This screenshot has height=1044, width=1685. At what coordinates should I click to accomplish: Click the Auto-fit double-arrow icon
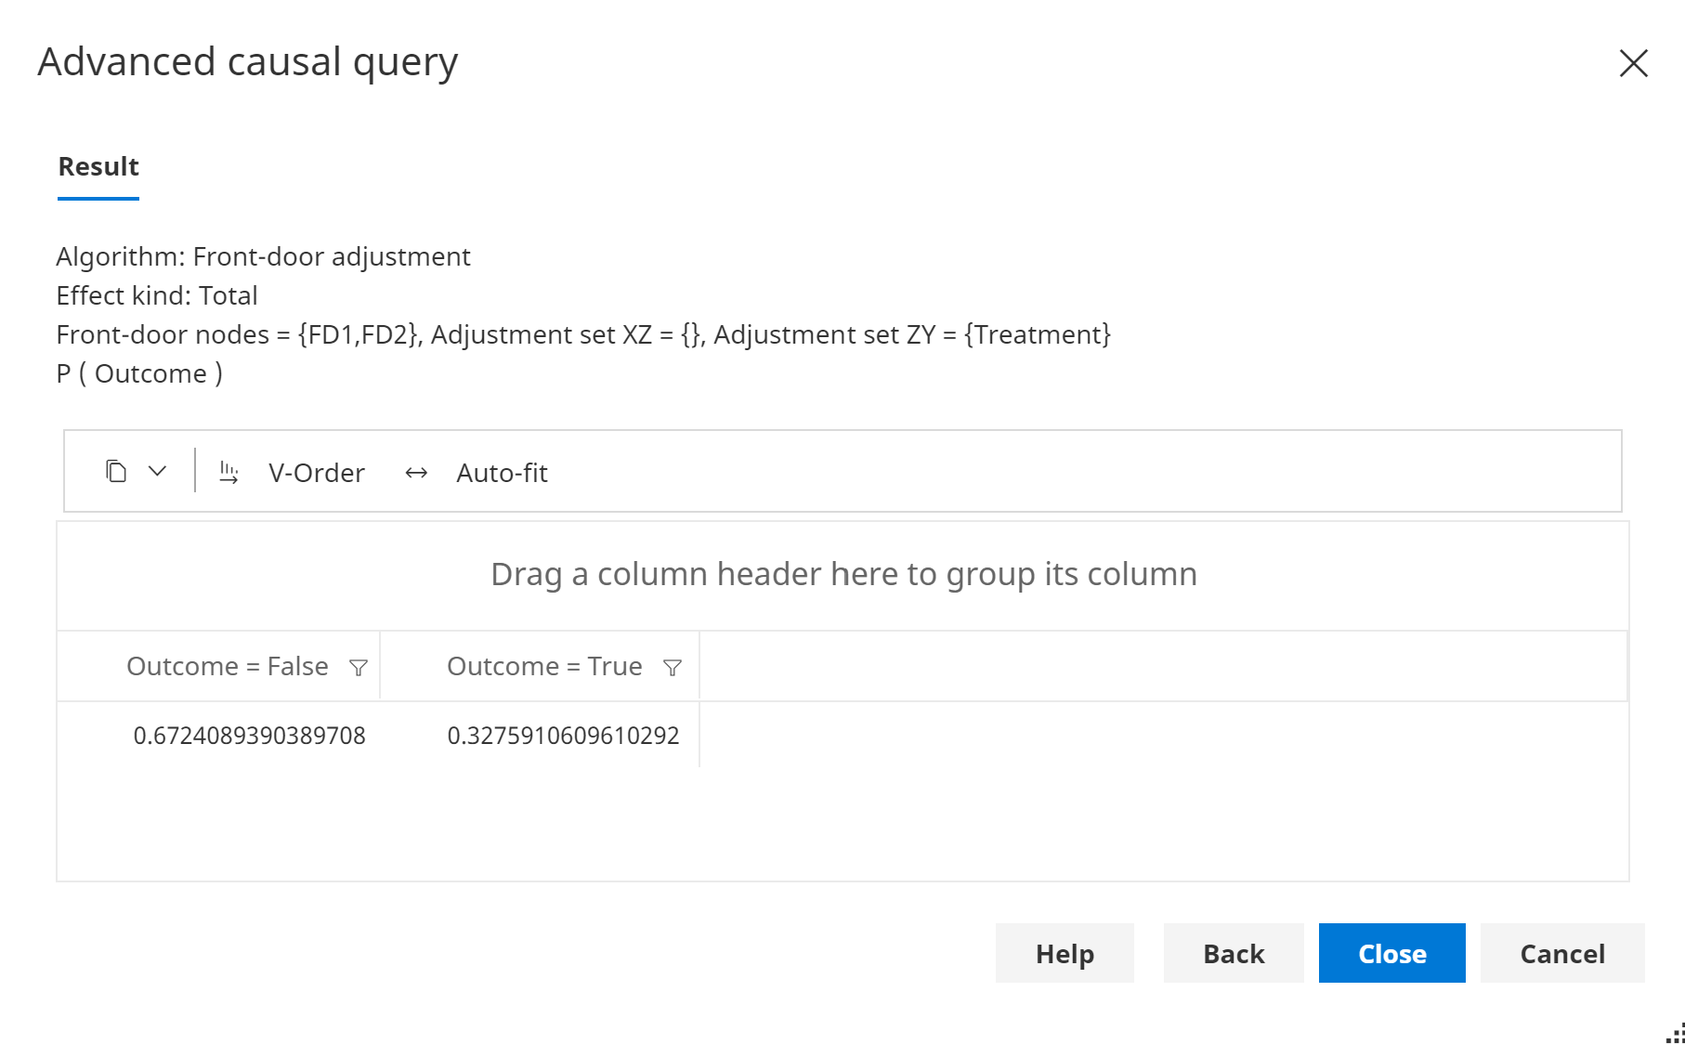click(x=416, y=473)
